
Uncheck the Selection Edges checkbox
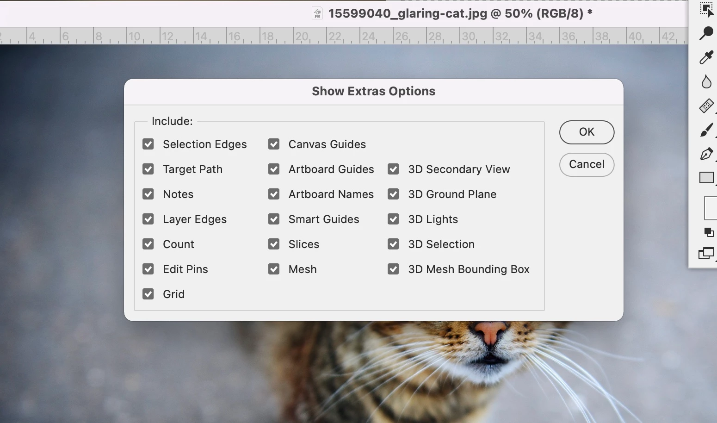tap(148, 144)
